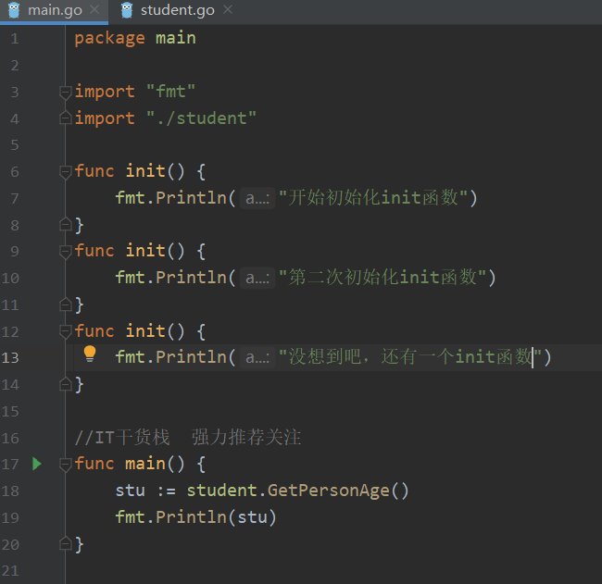
Task: Run main function using green gutter arrow
Action: tap(37, 464)
